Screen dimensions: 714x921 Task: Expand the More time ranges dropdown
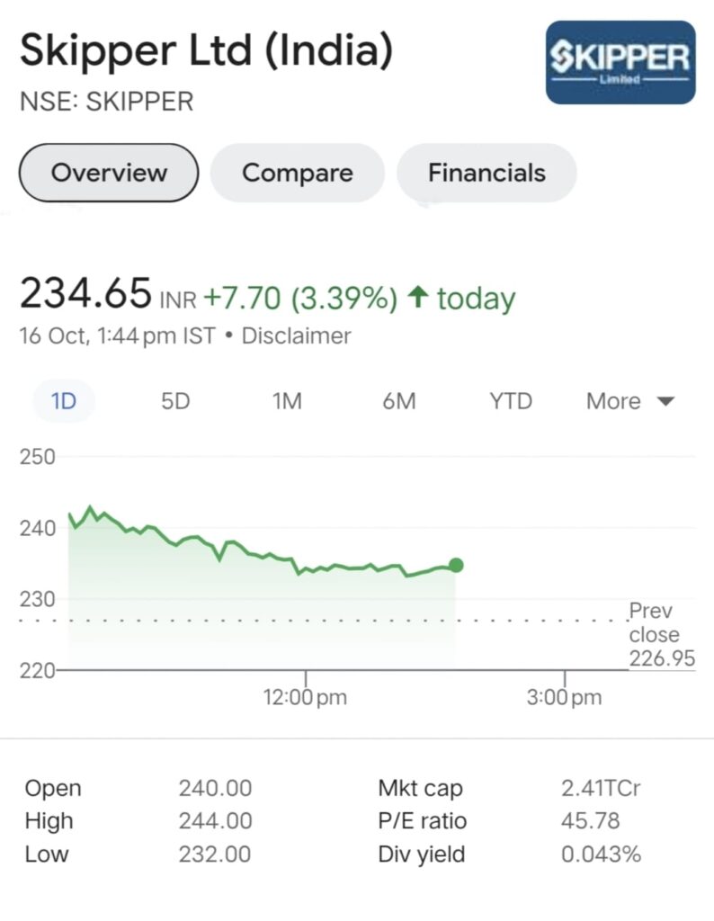pos(630,401)
